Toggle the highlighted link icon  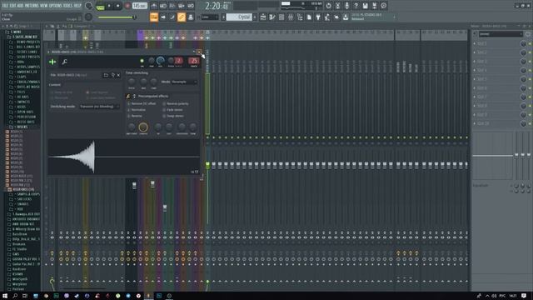pyautogui.click(x=182, y=17)
